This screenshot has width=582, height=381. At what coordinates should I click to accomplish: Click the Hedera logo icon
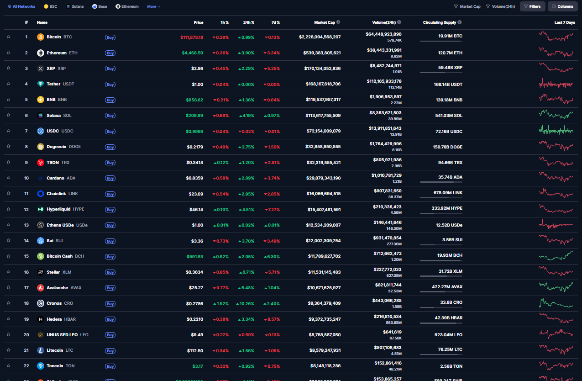click(40, 319)
